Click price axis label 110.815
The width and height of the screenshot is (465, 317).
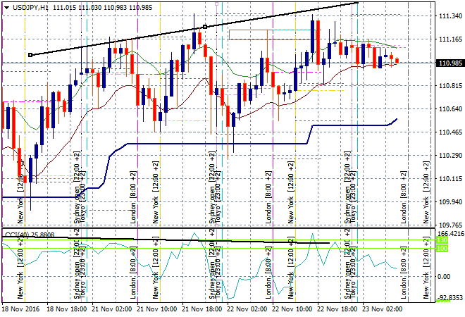point(450,86)
